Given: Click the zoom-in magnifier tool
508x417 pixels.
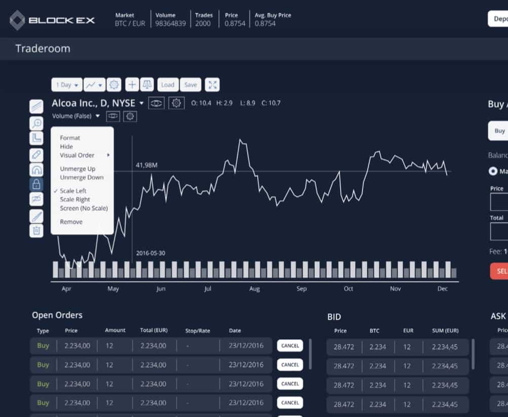Looking at the screenshot, I should (37, 122).
